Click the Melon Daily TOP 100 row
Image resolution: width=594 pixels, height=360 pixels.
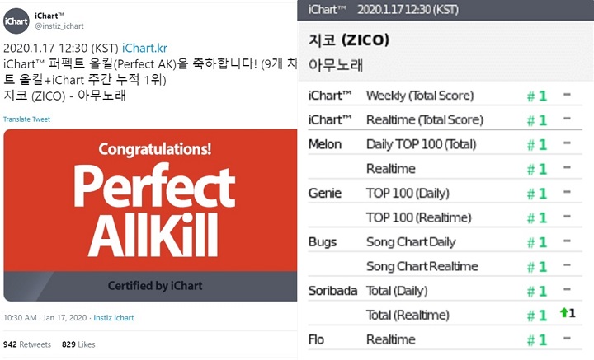click(445, 144)
